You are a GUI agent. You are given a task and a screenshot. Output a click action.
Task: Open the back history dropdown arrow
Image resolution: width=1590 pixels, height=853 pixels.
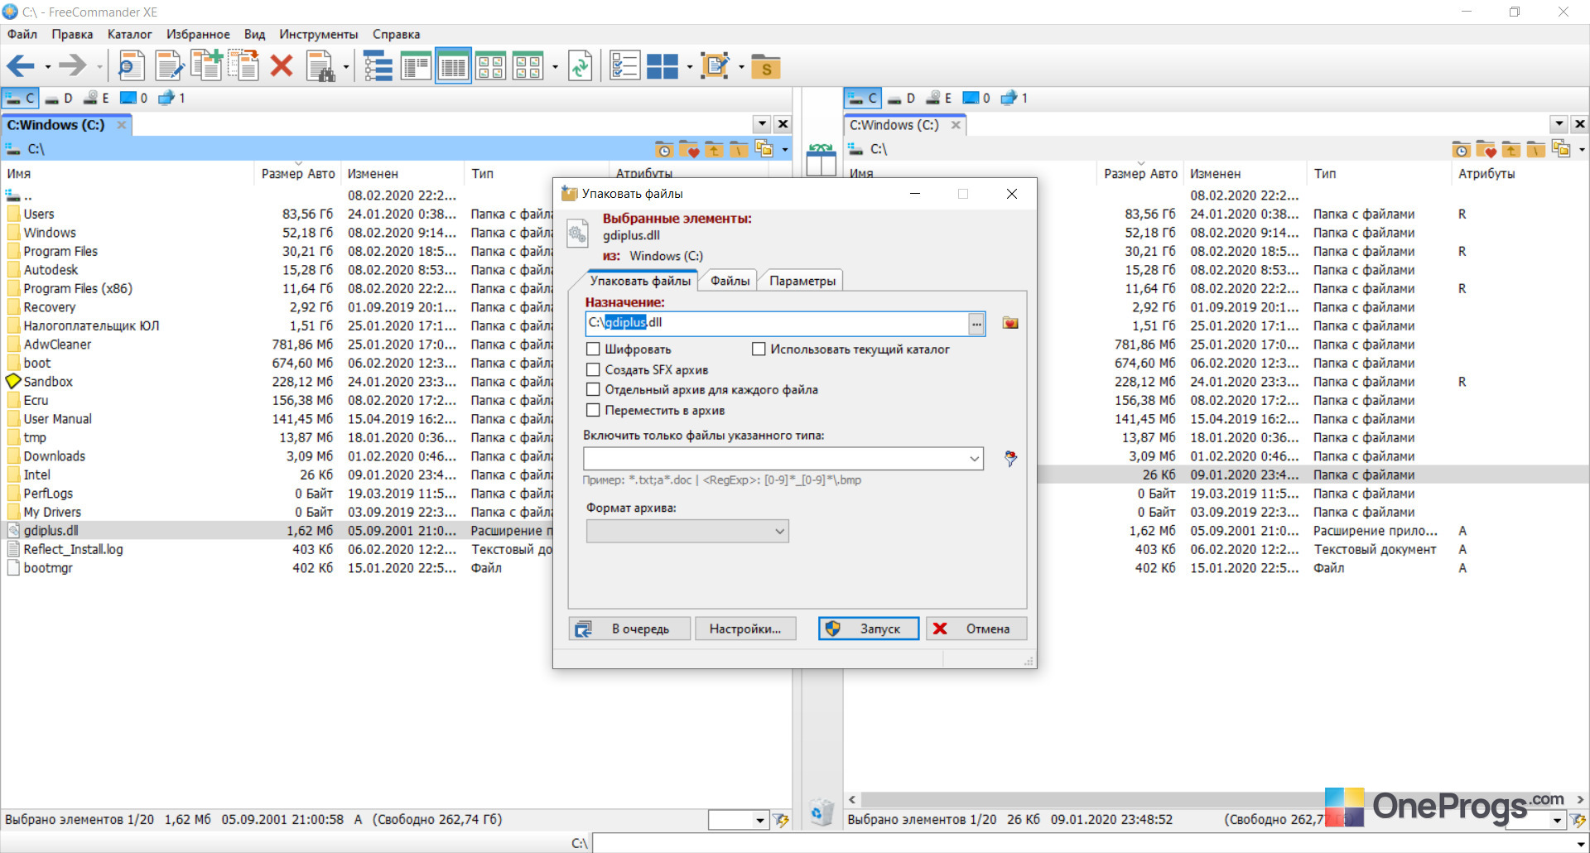point(48,66)
